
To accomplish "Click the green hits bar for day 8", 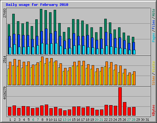I will (41, 20).
